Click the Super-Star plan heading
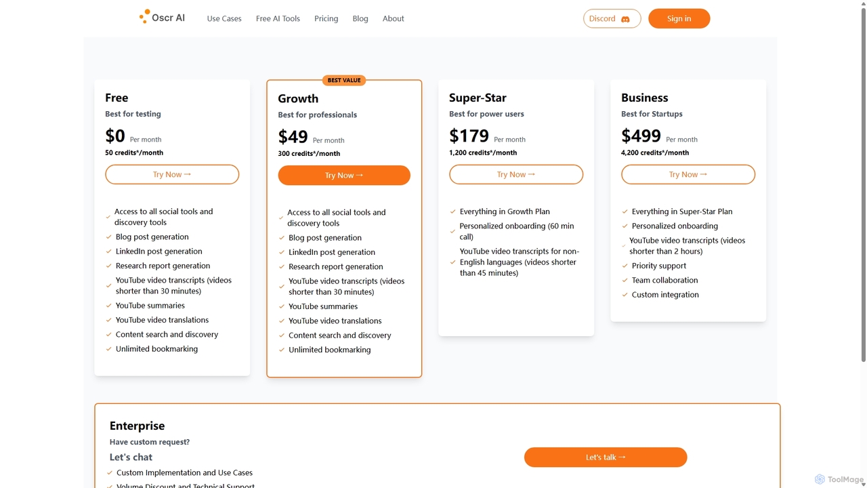Viewport: 867px width, 488px height. pyautogui.click(x=478, y=98)
